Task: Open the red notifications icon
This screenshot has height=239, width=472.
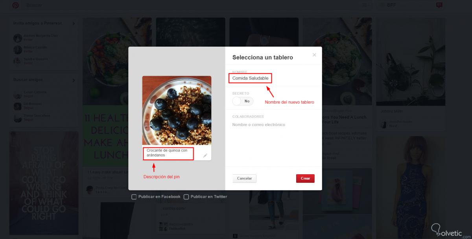Action: 439,5
